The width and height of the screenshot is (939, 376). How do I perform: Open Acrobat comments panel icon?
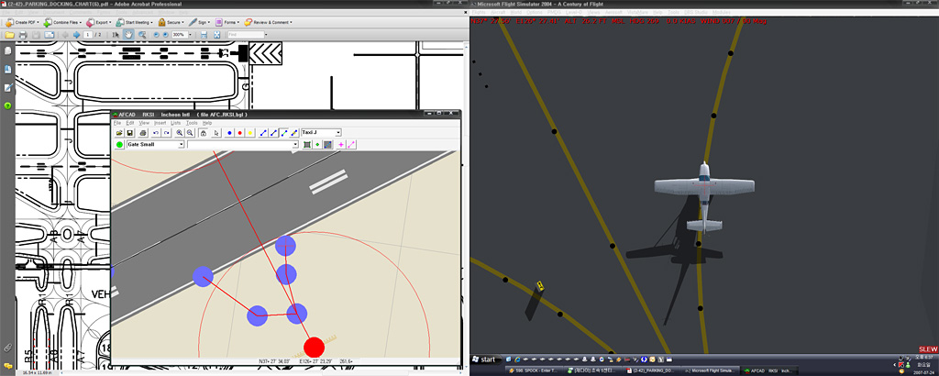(x=7, y=365)
